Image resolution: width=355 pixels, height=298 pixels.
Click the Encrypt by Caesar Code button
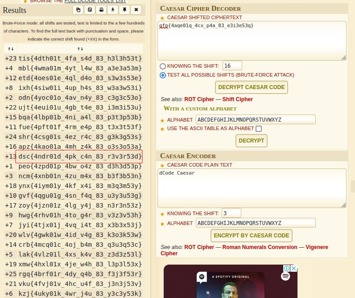(251, 236)
